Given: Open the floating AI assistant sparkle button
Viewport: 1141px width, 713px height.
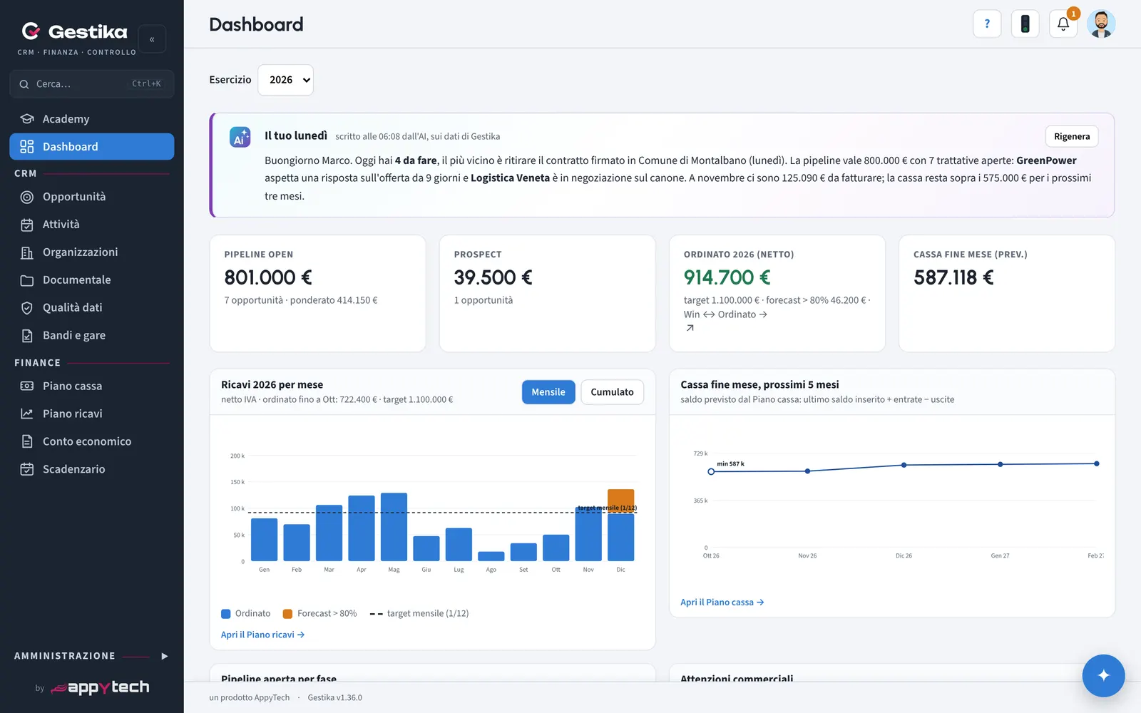Looking at the screenshot, I should [x=1103, y=675].
